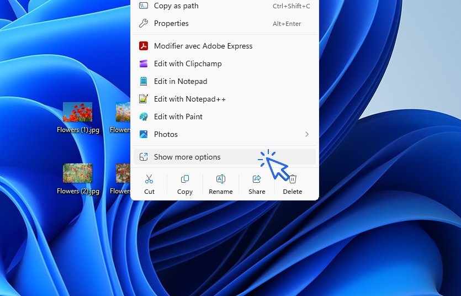
Task: Click the Delete trash icon
Action: [x=293, y=179]
